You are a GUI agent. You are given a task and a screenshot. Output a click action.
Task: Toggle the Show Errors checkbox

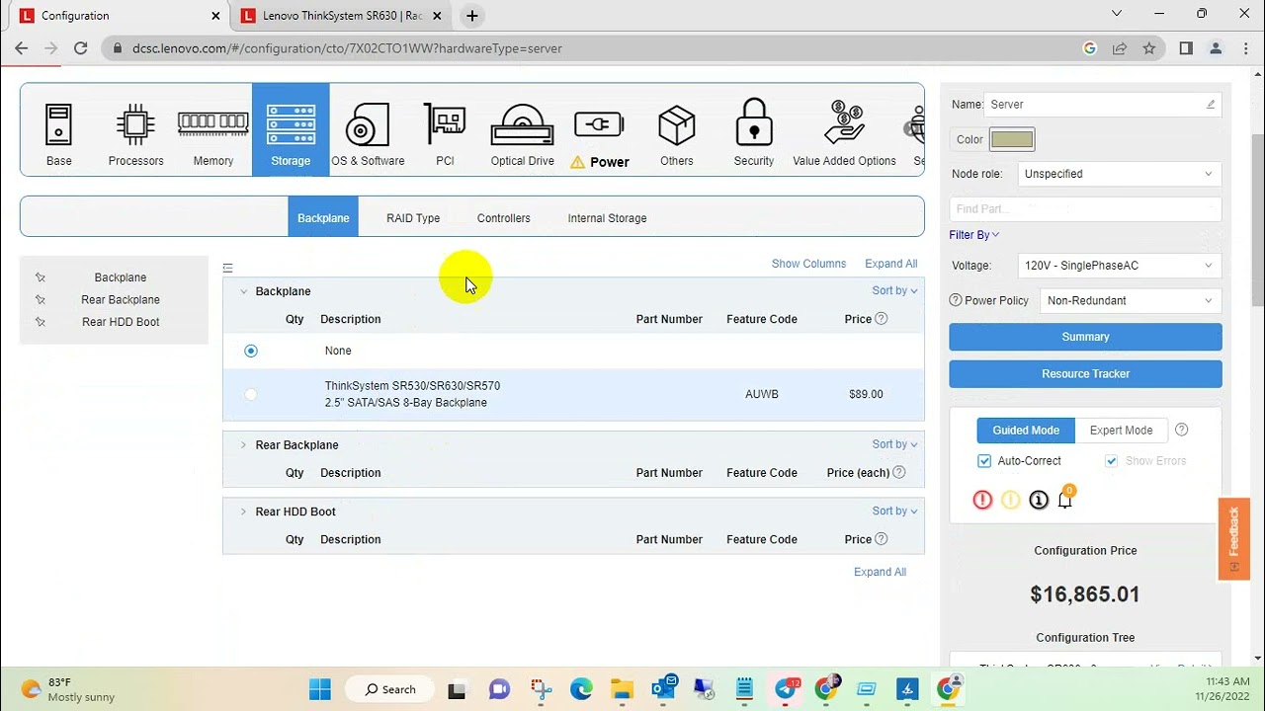point(1112,461)
